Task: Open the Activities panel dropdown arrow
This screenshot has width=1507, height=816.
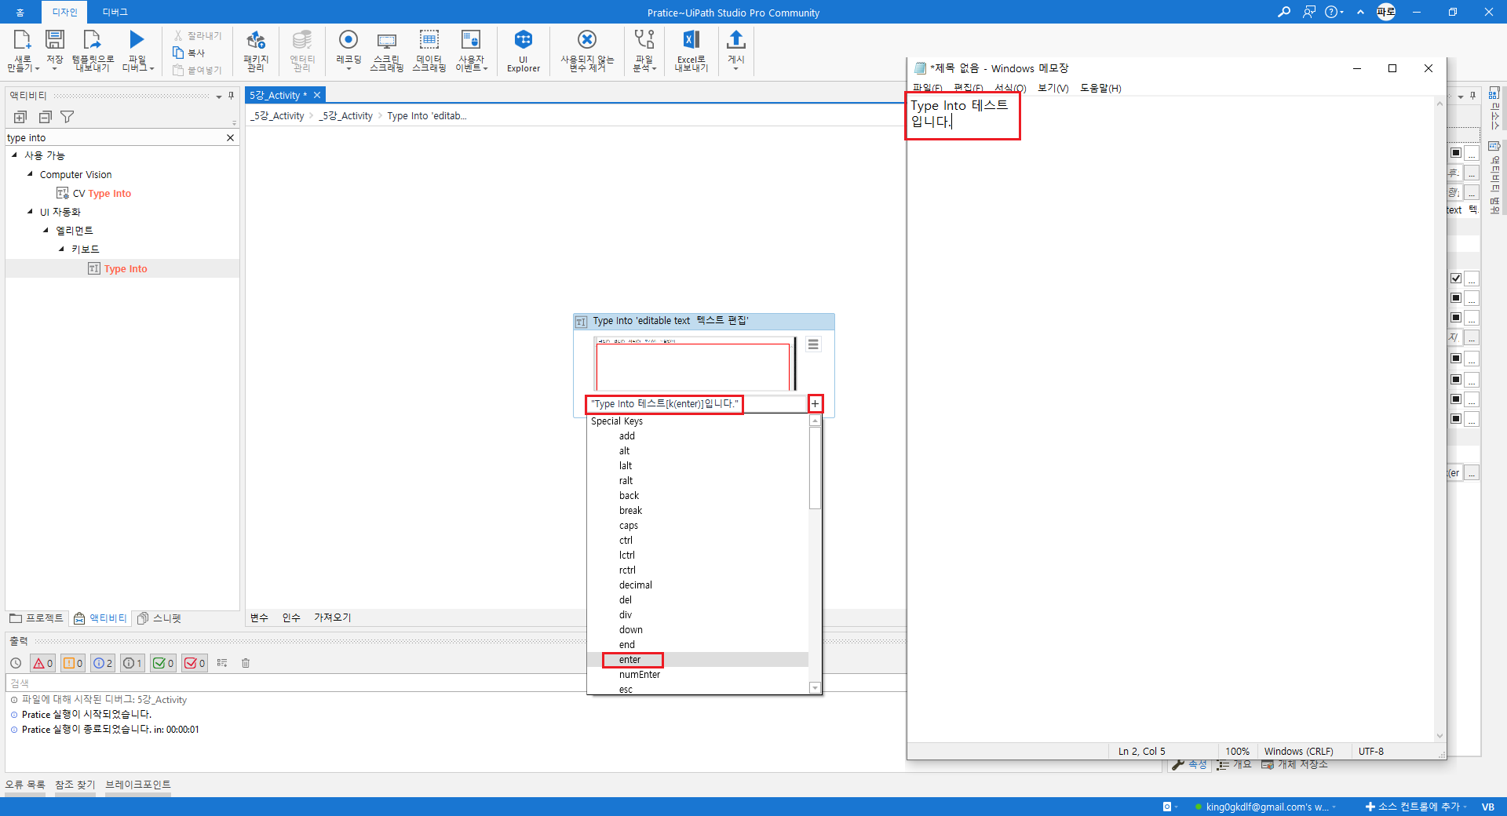Action: [x=219, y=97]
